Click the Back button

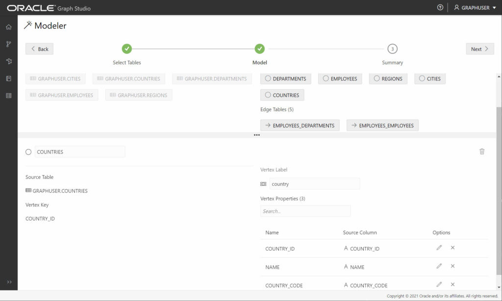click(x=39, y=49)
